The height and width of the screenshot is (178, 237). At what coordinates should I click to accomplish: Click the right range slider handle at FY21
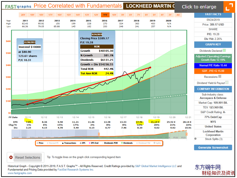point(187,134)
